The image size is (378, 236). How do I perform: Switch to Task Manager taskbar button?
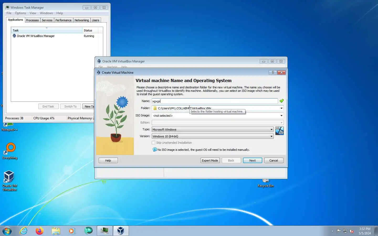[105, 231]
